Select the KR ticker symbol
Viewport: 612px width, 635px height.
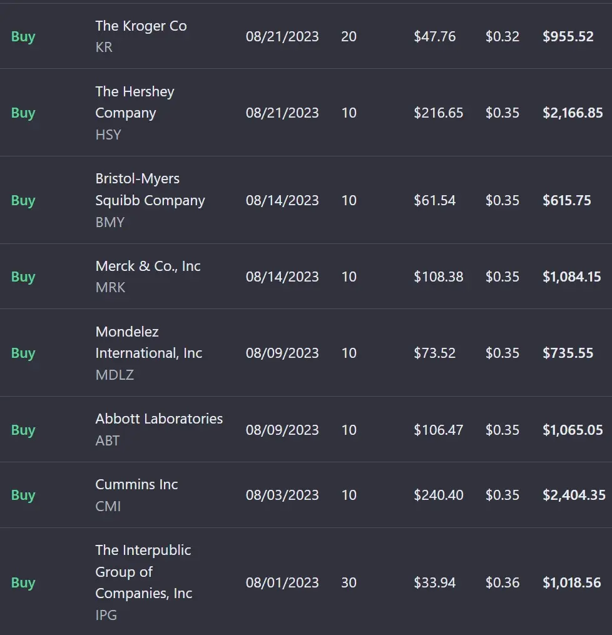pos(104,47)
